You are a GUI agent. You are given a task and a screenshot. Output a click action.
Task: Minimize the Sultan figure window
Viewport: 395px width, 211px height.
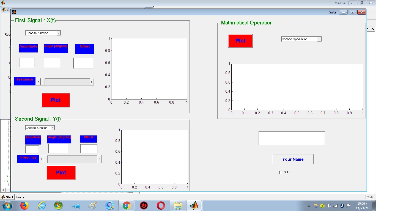pyautogui.click(x=343, y=12)
